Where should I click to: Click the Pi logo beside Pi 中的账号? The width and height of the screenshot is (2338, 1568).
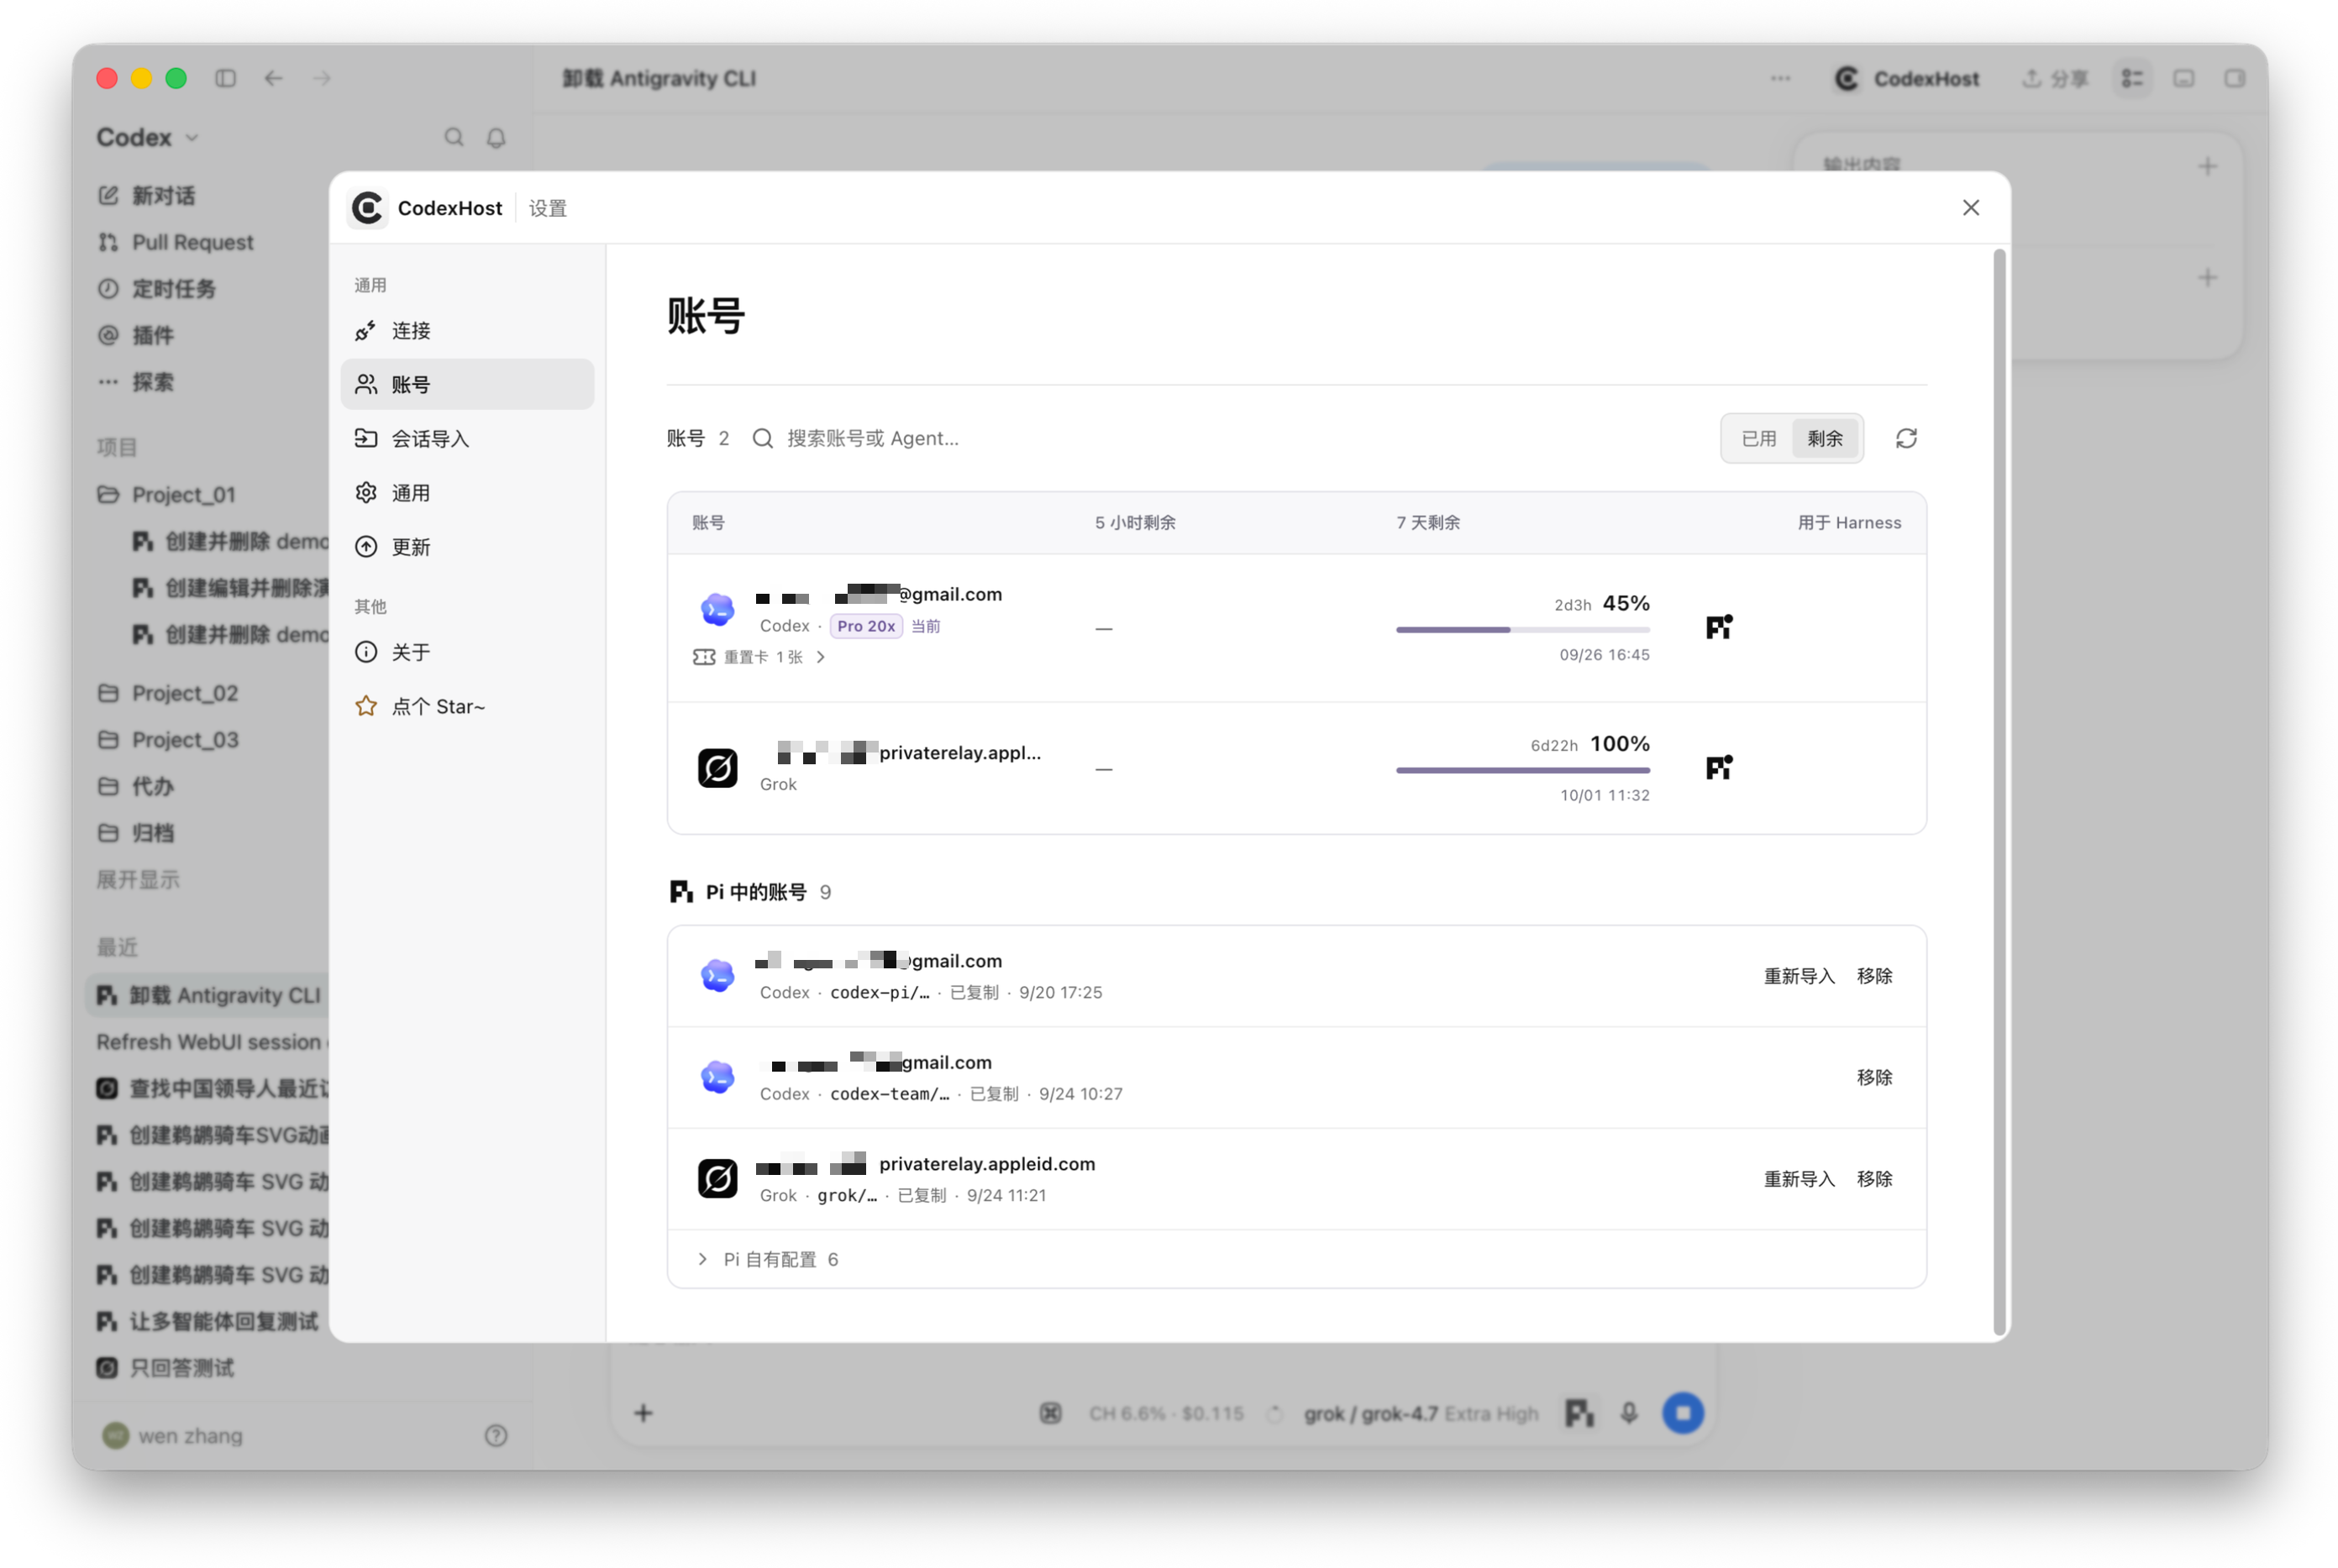pos(681,891)
